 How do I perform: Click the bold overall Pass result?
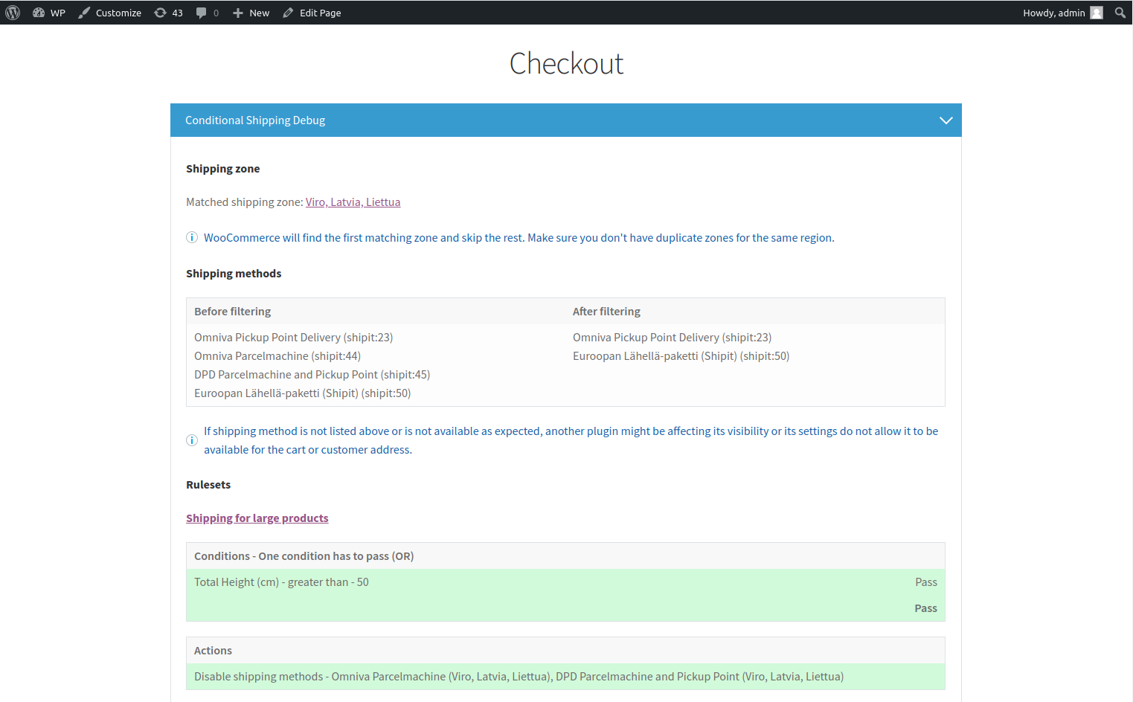coord(926,608)
